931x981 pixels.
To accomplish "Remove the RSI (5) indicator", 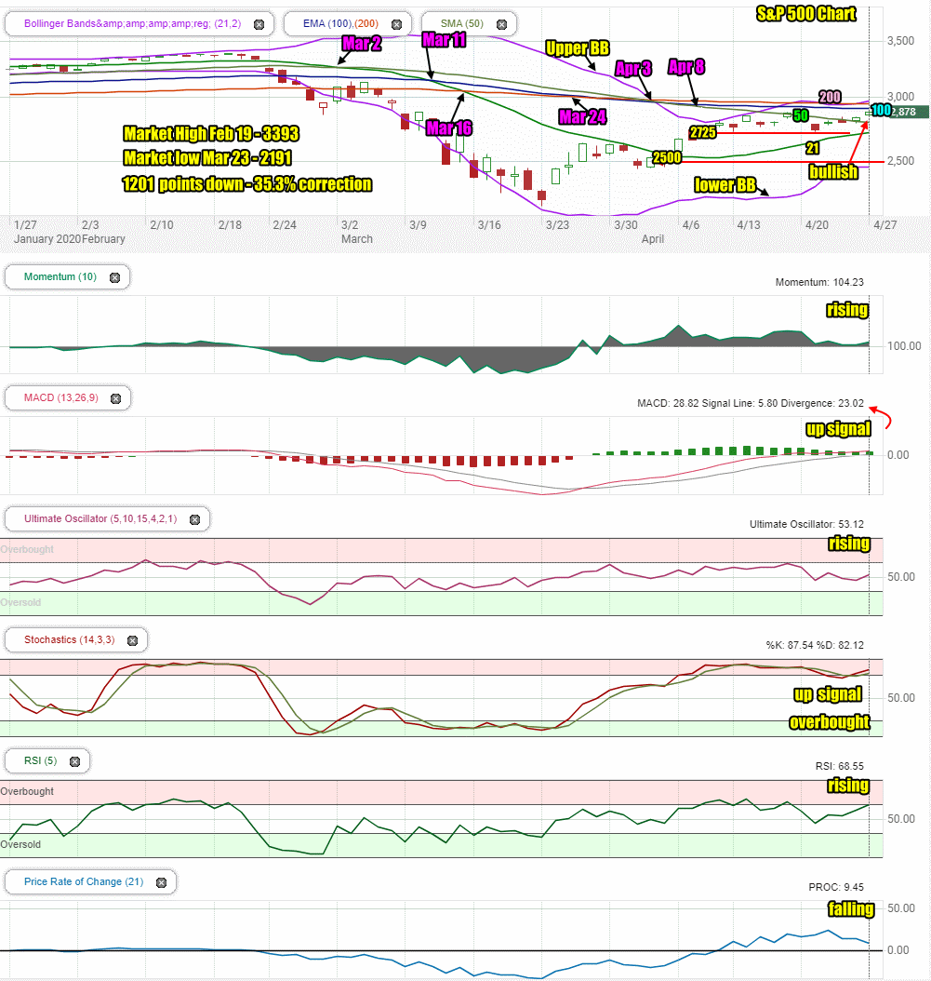I will (75, 760).
